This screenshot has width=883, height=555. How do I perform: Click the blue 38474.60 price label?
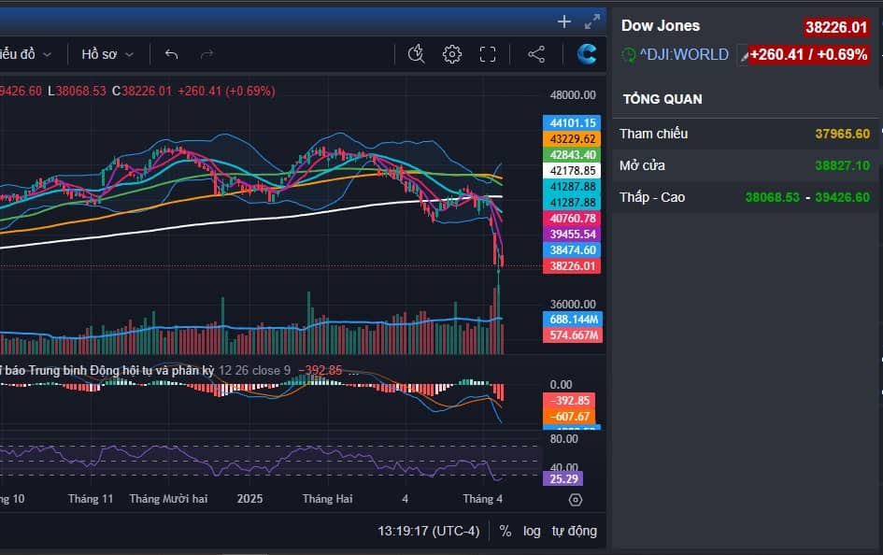point(572,249)
